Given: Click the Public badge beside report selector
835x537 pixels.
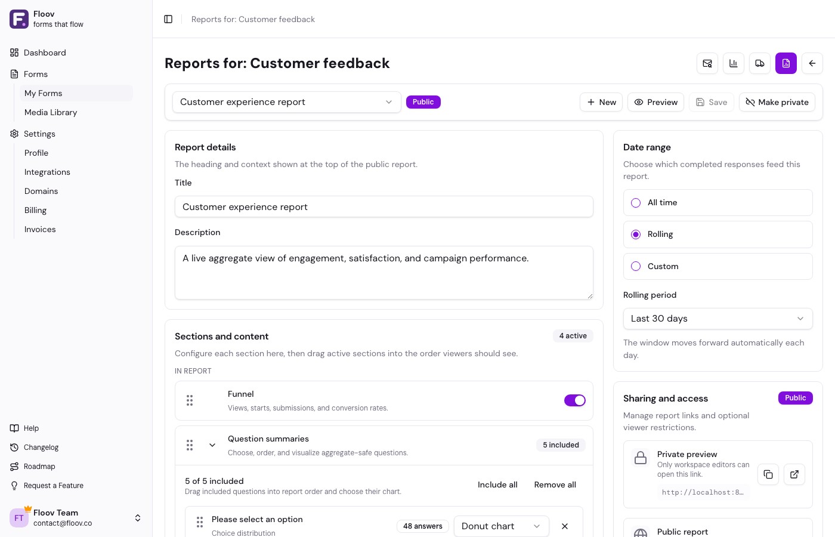Looking at the screenshot, I should [x=423, y=102].
